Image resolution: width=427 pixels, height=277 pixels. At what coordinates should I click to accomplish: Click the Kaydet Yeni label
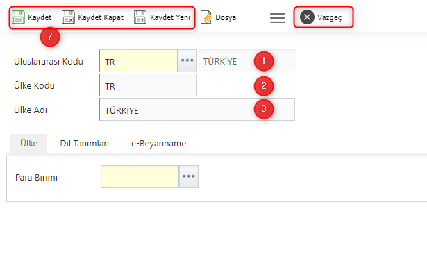click(x=170, y=17)
